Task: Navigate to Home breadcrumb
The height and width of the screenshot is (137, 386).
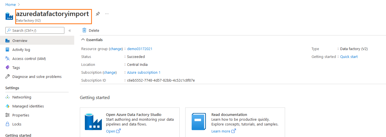Action: 10,5
